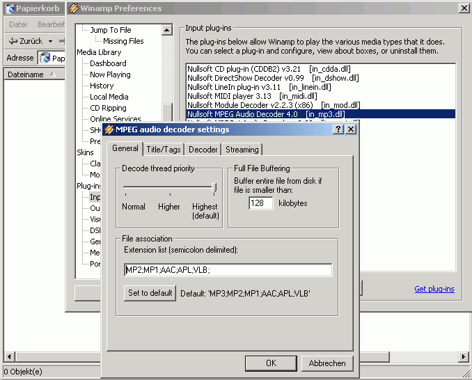Click the Winamp Preferences title bar icon

(74, 8)
